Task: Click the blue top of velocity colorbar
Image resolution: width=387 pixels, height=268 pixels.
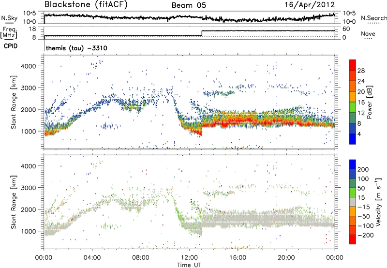Action: (x=353, y=164)
